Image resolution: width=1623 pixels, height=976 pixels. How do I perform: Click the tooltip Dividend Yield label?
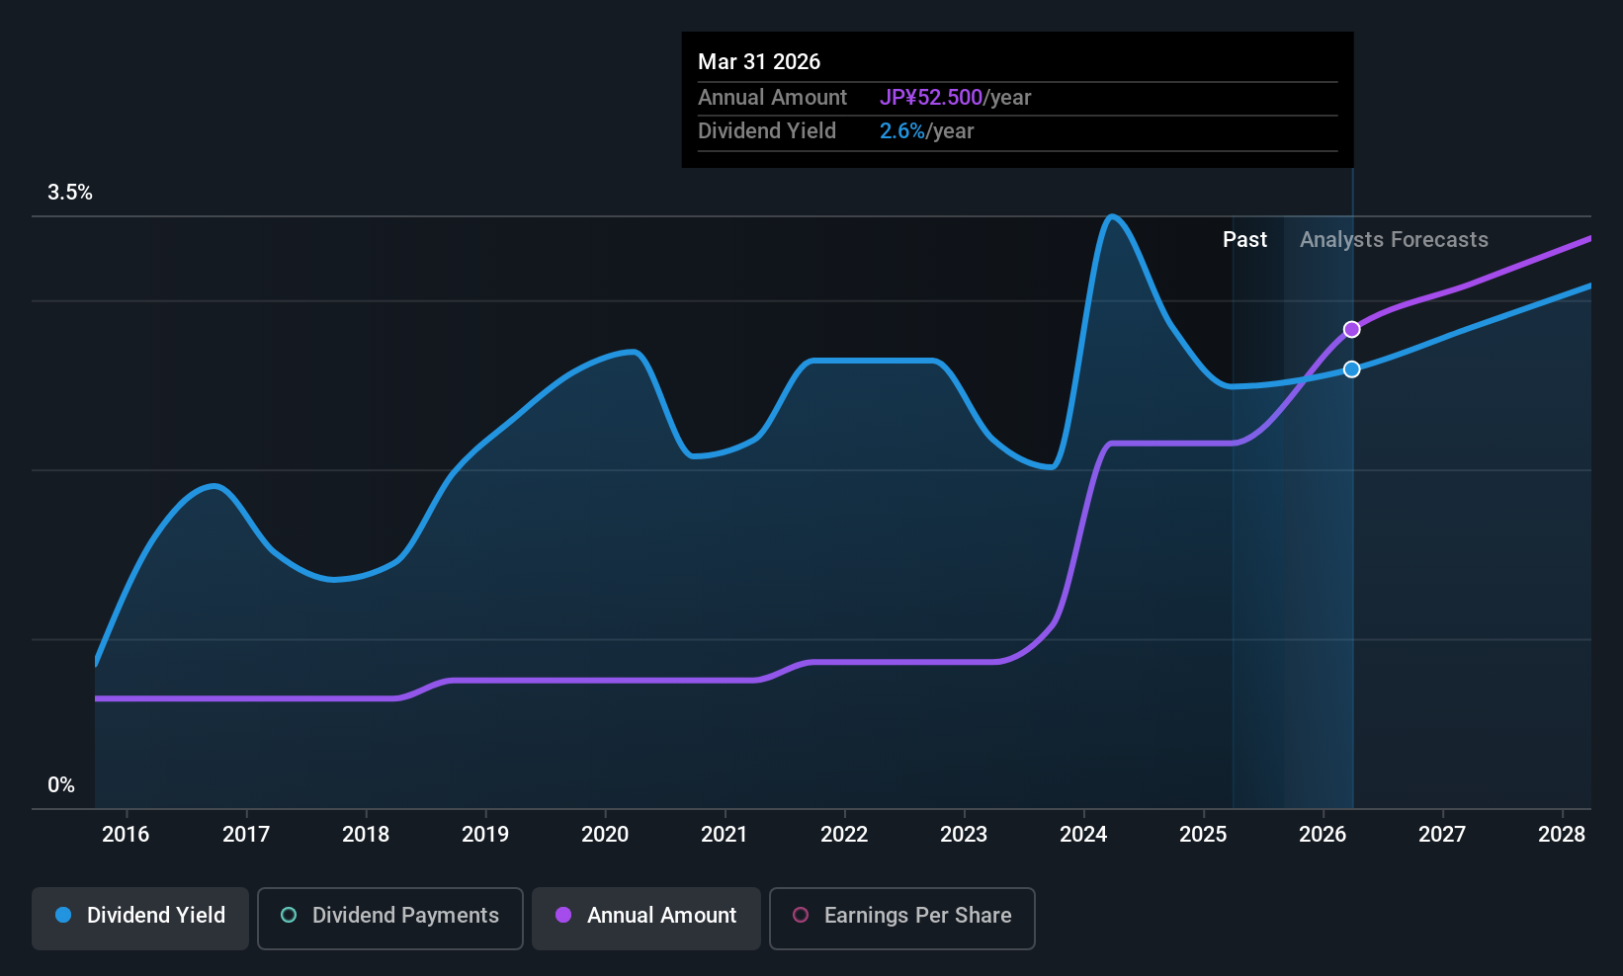coord(766,131)
